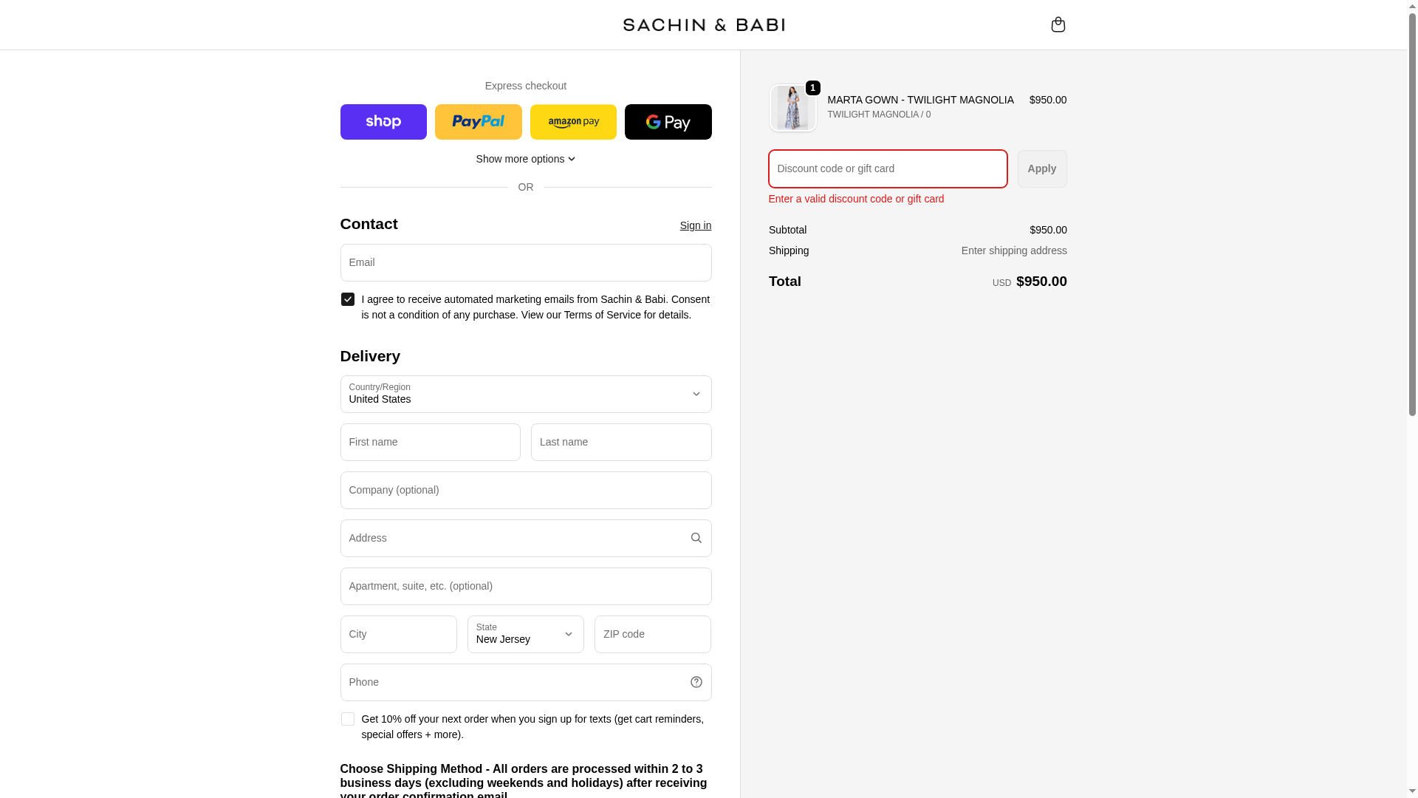Screen dimensions: 1418x798
Task: Enable text sign-up 10% off checkbox
Action: (348, 719)
